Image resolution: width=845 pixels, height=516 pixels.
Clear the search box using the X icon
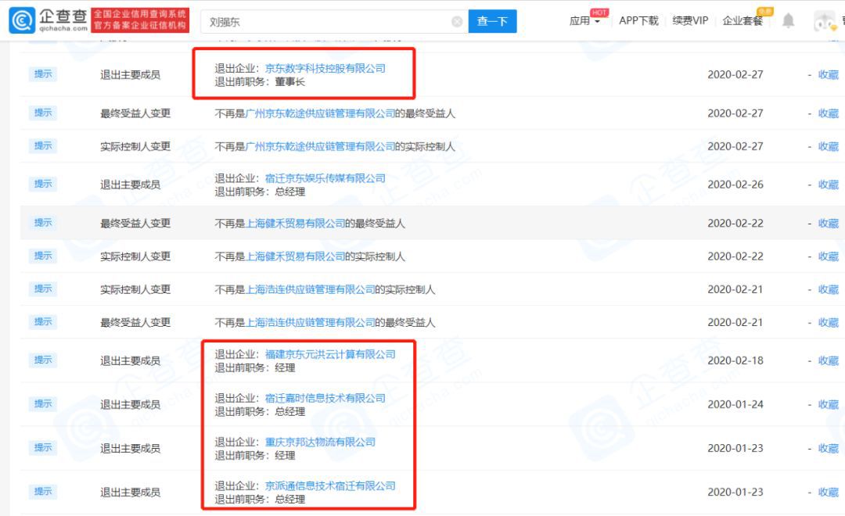click(456, 20)
